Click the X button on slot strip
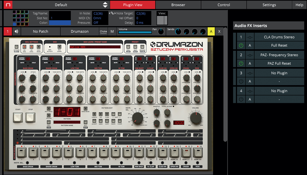Image resolution: width=307 pixels, height=175 pixels. [219, 31]
